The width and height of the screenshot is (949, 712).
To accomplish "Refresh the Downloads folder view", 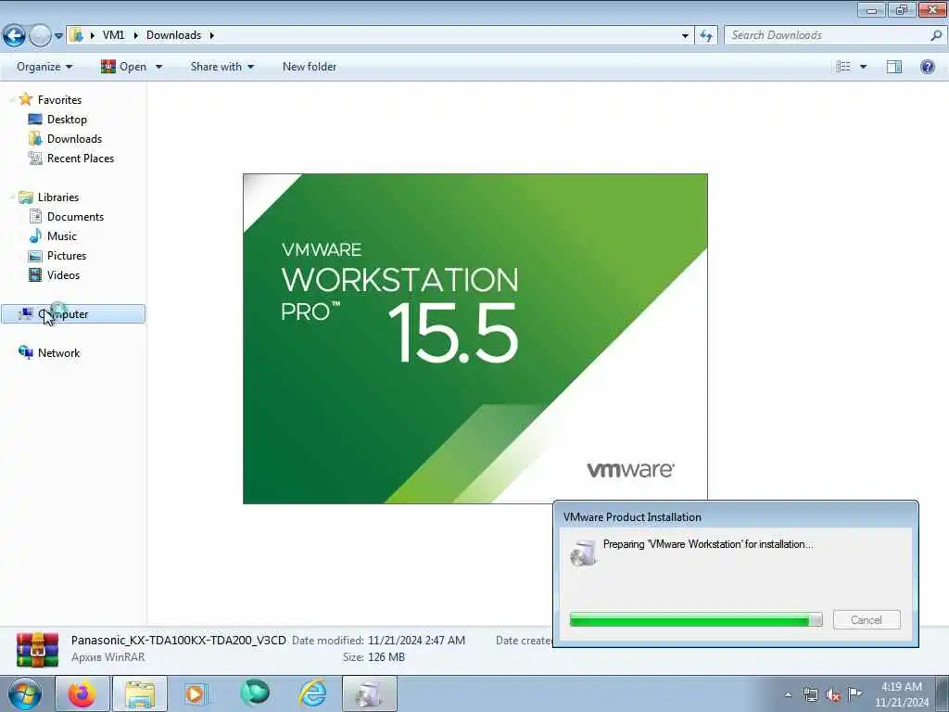I will (x=705, y=36).
